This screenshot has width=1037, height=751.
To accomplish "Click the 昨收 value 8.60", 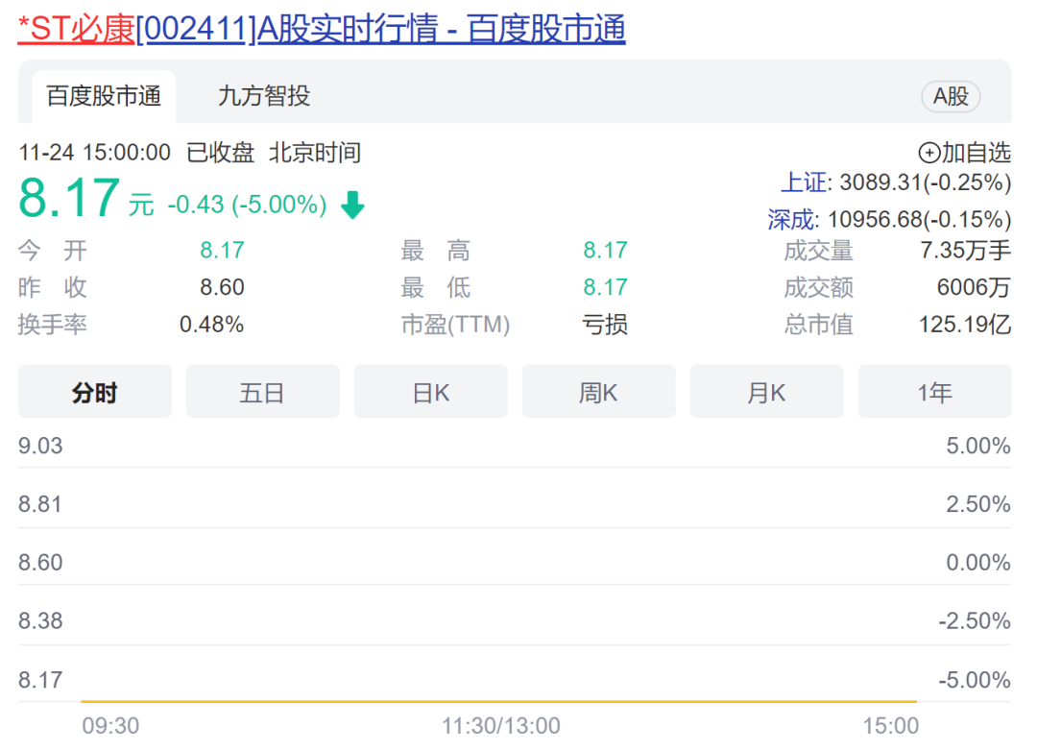I will click(222, 287).
